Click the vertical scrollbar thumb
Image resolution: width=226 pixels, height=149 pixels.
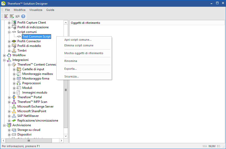[66, 90]
